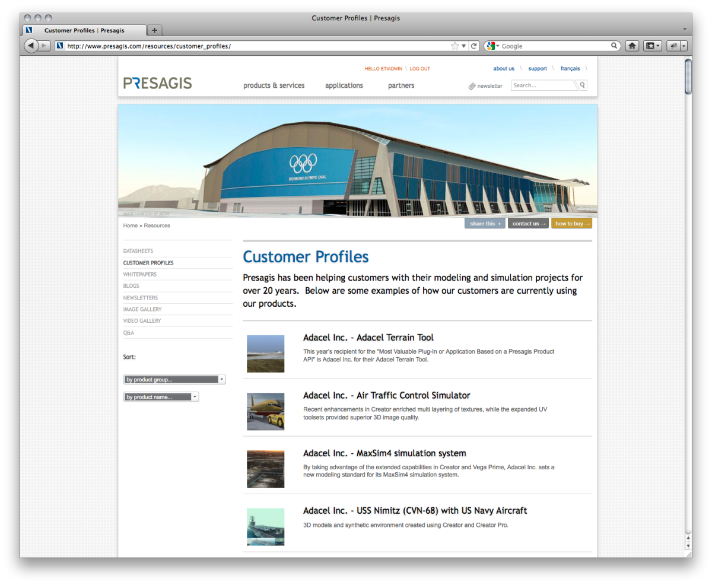Click the 'contact us' button

pos(528,224)
